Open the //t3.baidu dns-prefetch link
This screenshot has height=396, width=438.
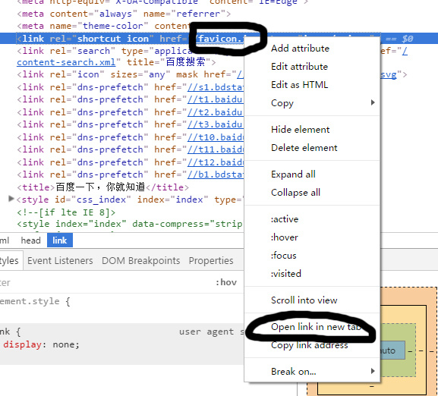click(x=216, y=124)
